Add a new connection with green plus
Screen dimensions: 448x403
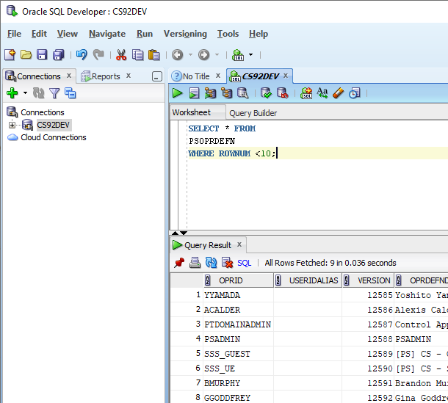[x=12, y=93]
